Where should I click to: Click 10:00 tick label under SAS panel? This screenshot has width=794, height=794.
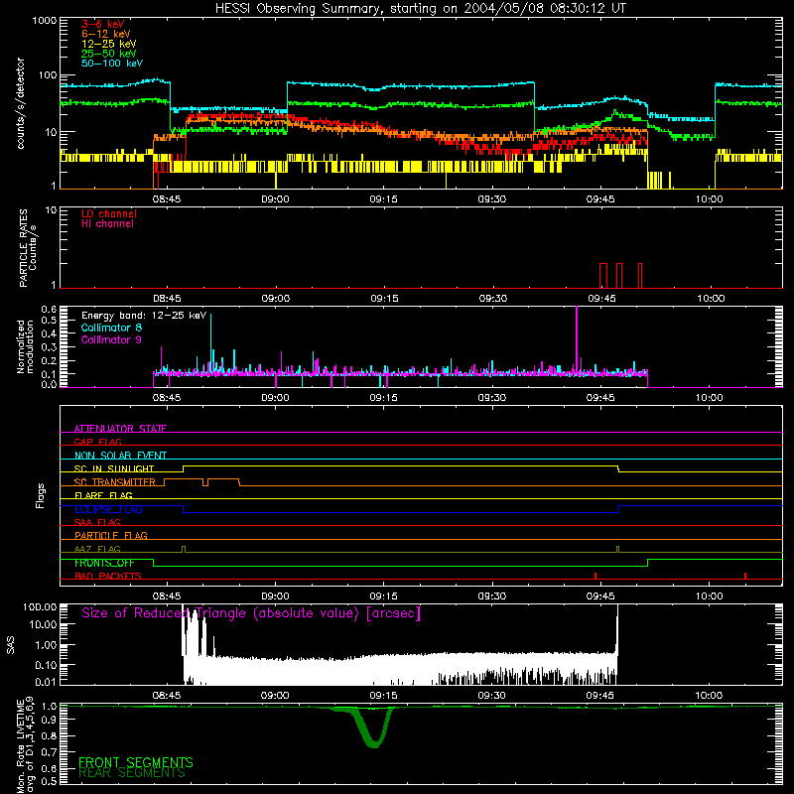coord(709,696)
